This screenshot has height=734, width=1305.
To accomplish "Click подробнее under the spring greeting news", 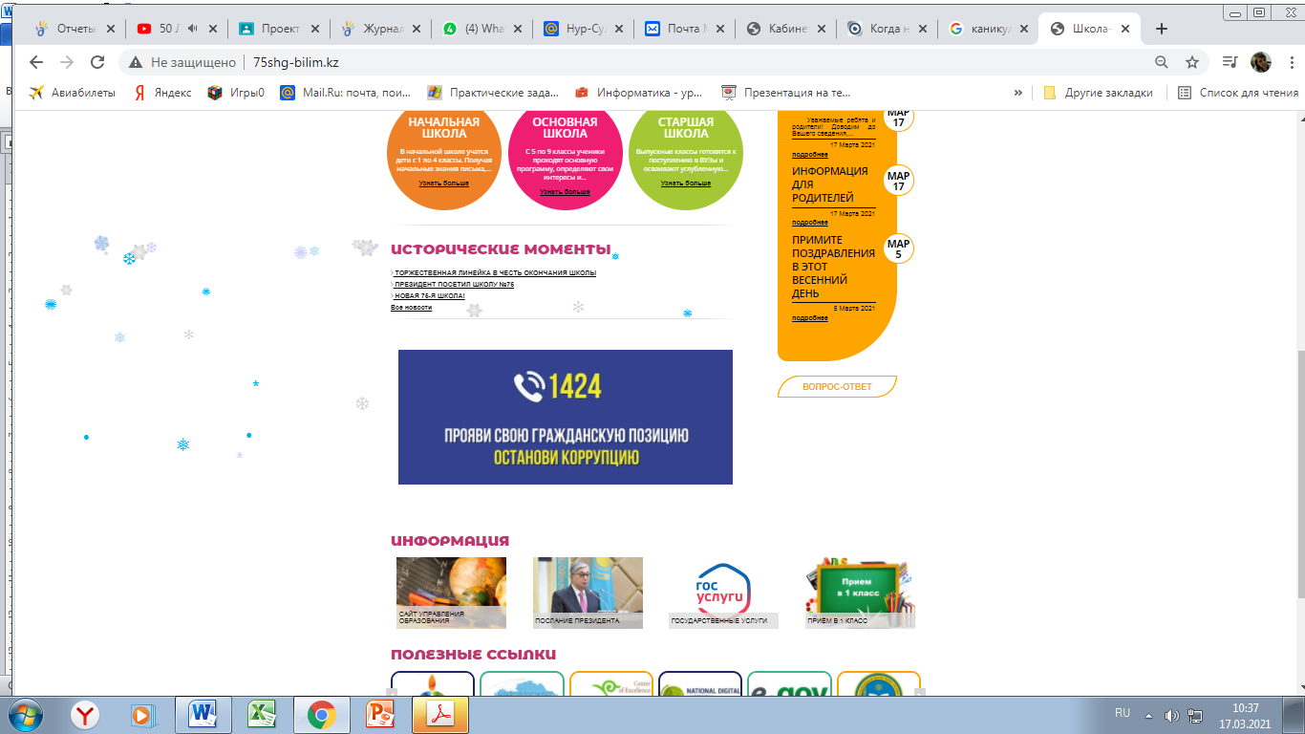I will coord(810,318).
